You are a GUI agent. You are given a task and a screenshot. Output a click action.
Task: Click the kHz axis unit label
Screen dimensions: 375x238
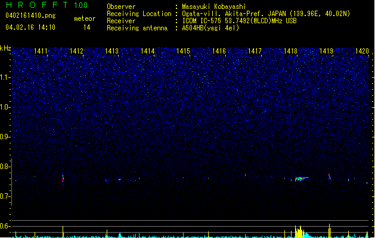coord(5,48)
